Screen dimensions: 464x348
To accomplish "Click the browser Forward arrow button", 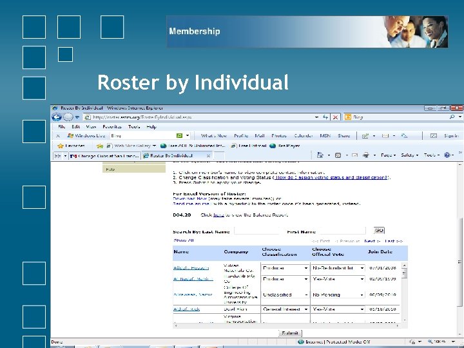I will (x=68, y=117).
